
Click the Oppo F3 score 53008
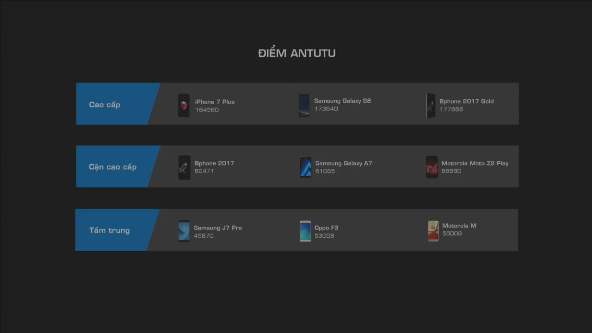pyautogui.click(x=324, y=236)
